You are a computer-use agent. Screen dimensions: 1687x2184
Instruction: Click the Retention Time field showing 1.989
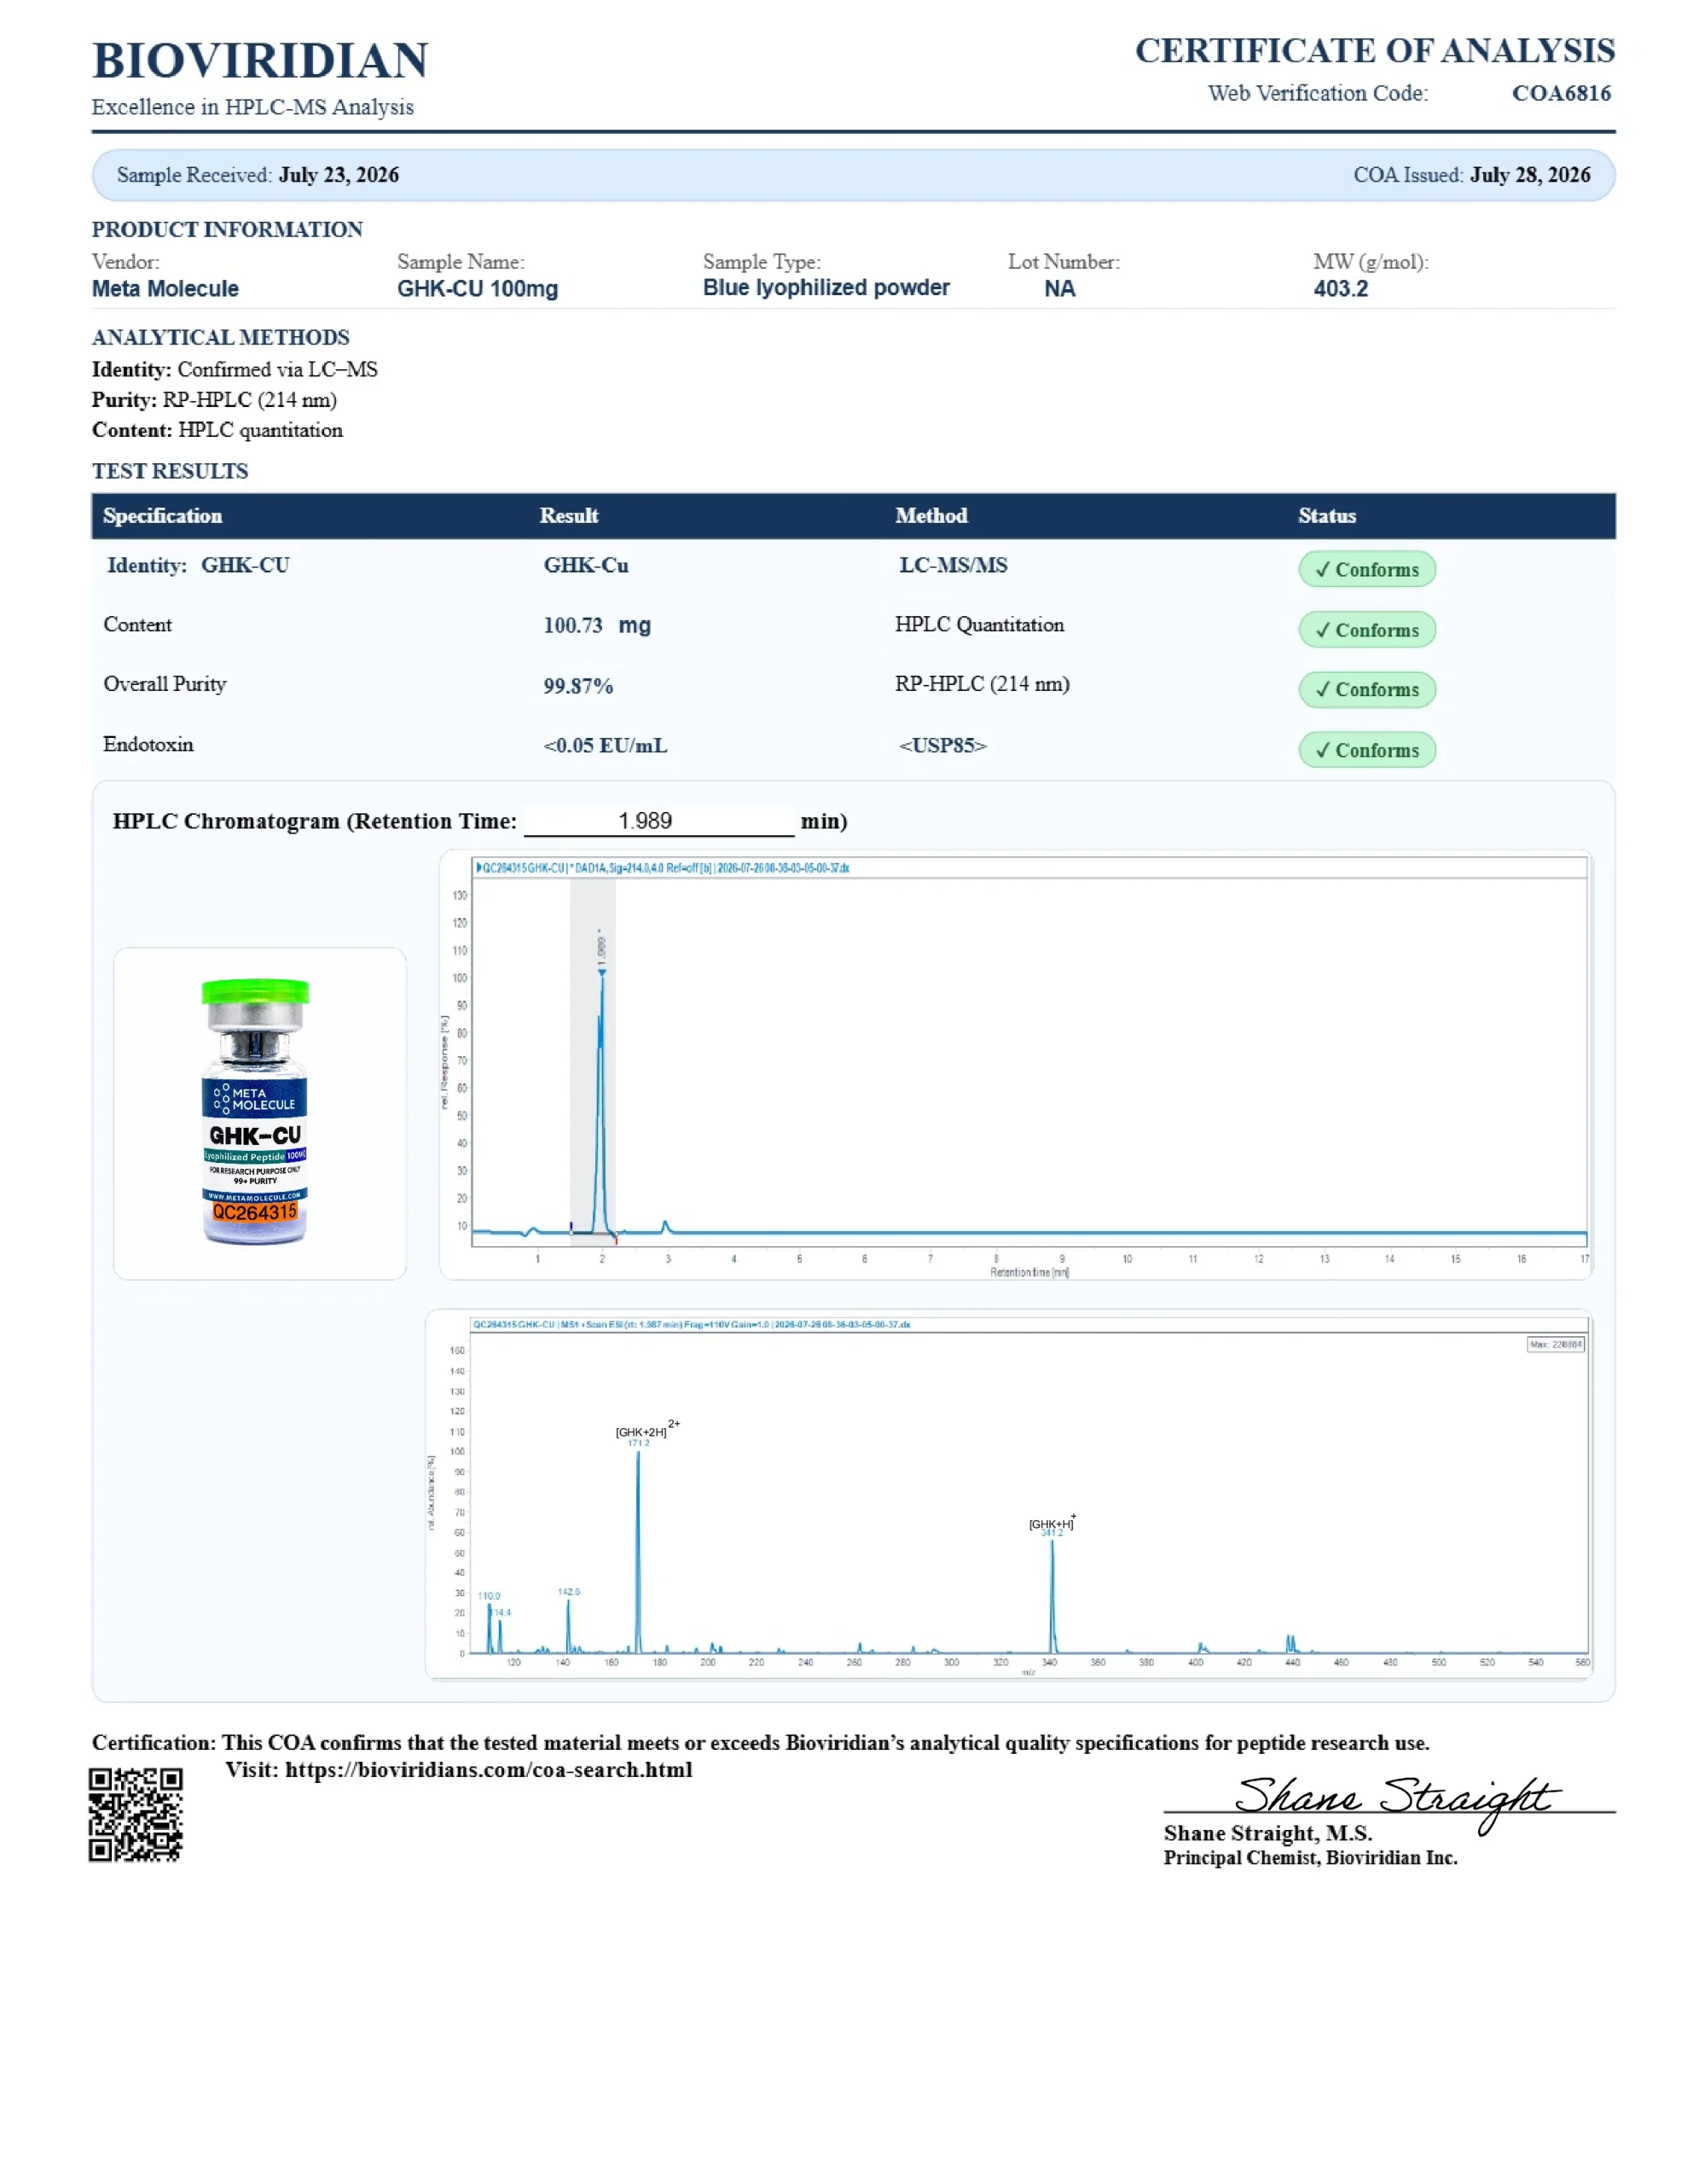[659, 821]
